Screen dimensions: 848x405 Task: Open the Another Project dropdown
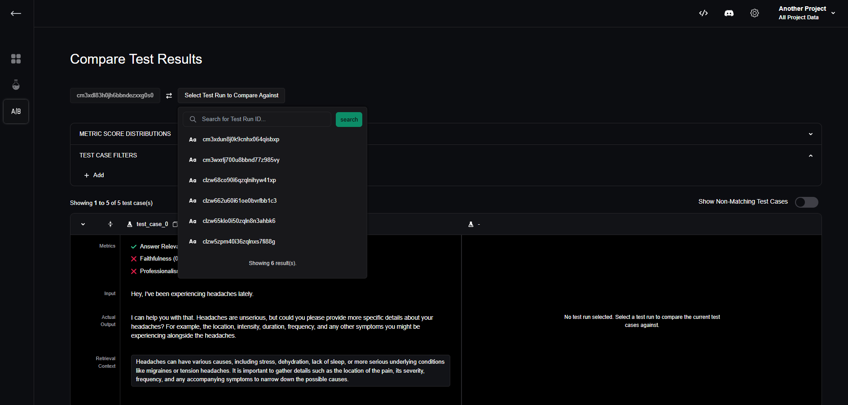(807, 13)
